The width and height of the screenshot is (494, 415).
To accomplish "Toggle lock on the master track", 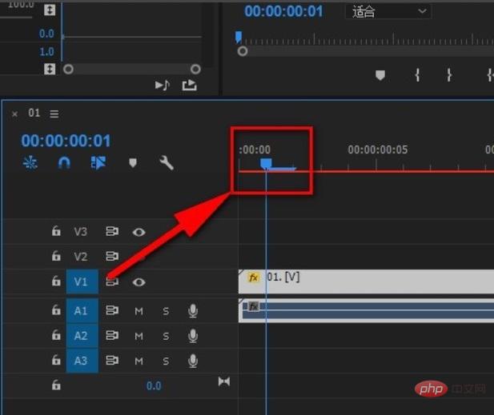I will 56,385.
